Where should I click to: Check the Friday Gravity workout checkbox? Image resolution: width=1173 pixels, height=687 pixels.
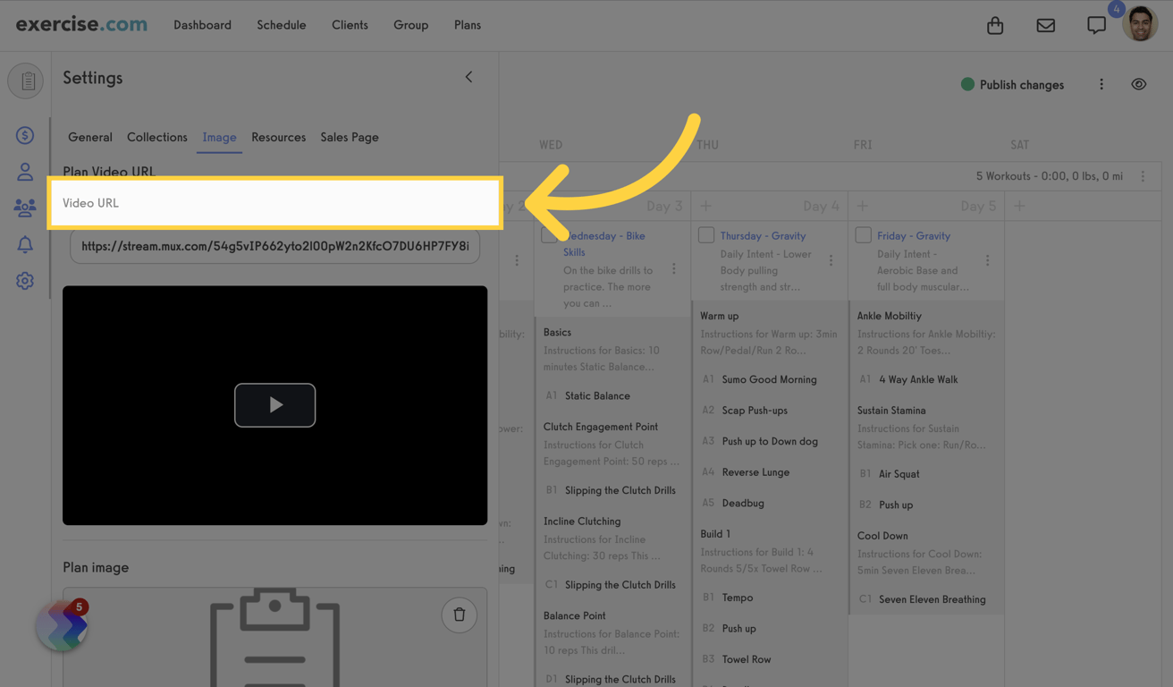click(863, 234)
